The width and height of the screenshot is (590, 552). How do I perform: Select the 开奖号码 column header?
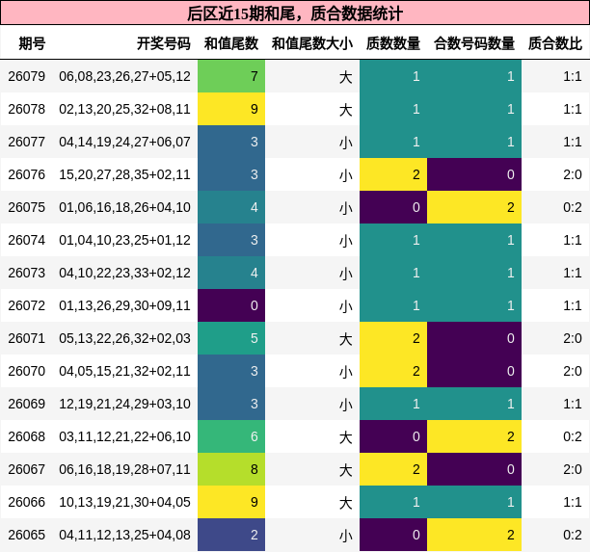click(164, 43)
